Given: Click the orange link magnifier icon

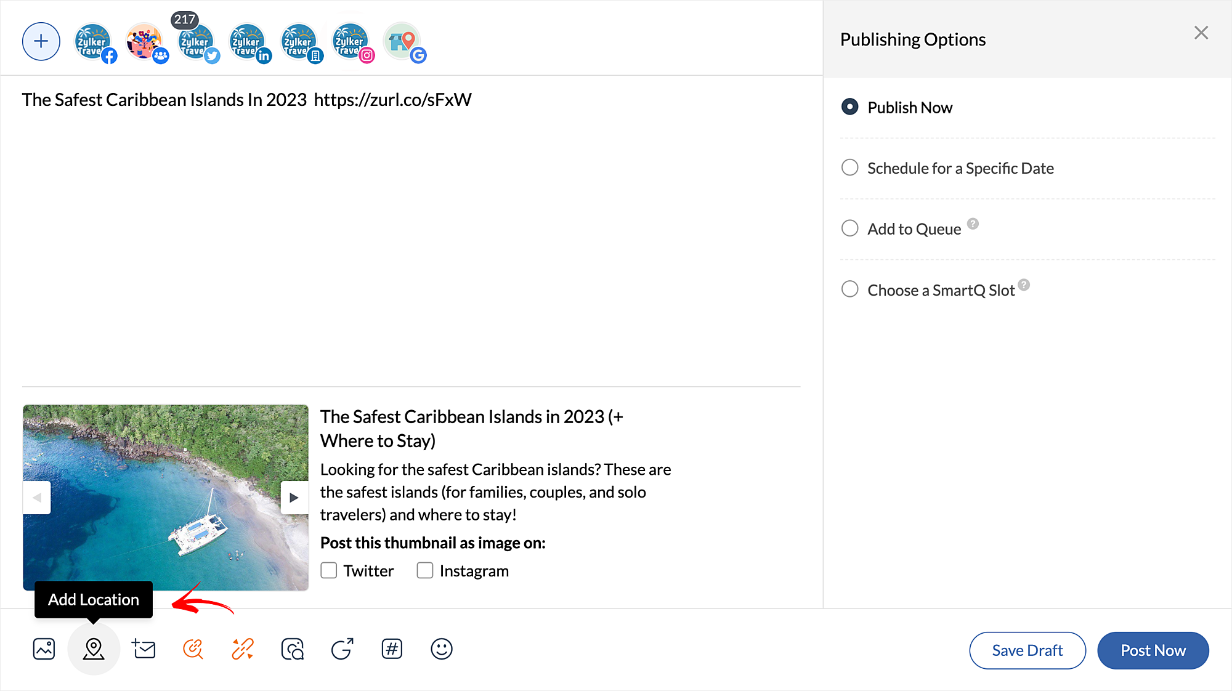Looking at the screenshot, I should (193, 649).
